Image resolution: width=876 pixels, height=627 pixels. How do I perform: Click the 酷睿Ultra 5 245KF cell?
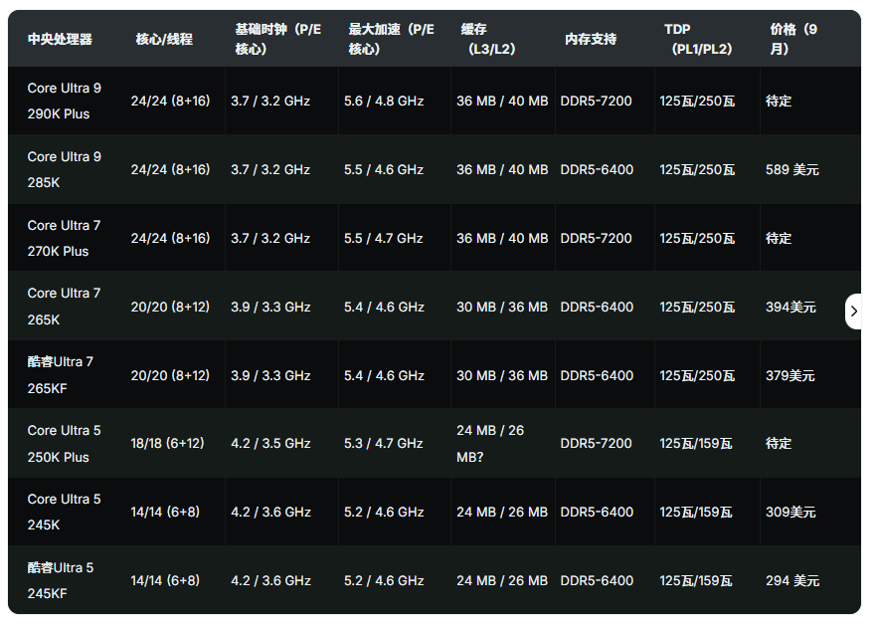[x=61, y=580]
